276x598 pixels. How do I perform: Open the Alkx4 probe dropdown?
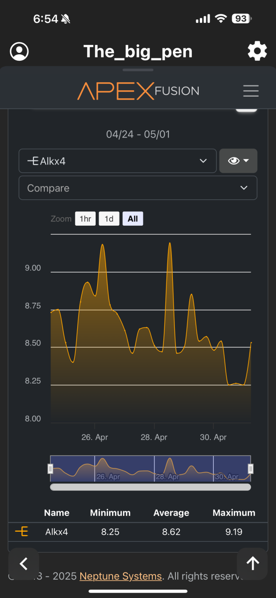(118, 161)
